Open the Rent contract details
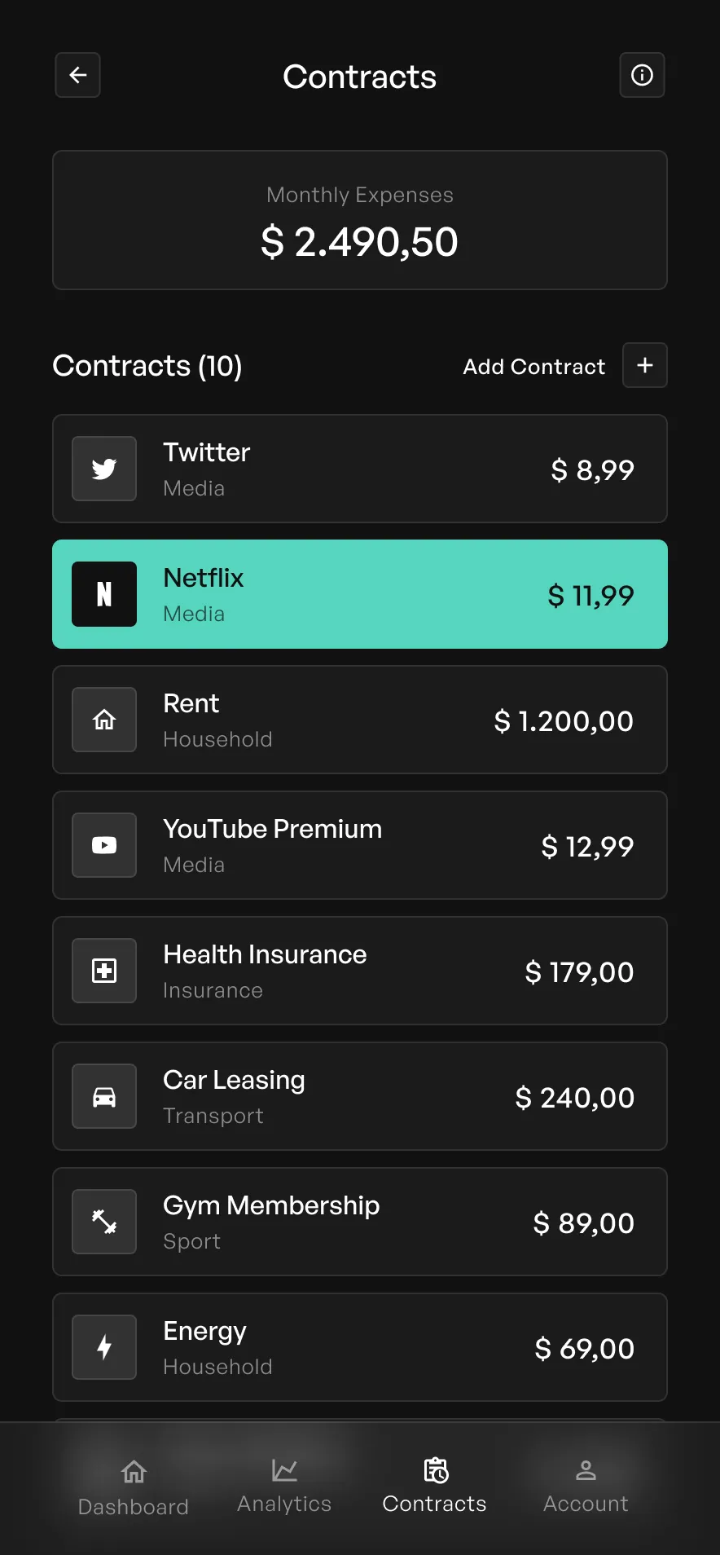Screen dimensions: 720x1555 [x=360, y=720]
